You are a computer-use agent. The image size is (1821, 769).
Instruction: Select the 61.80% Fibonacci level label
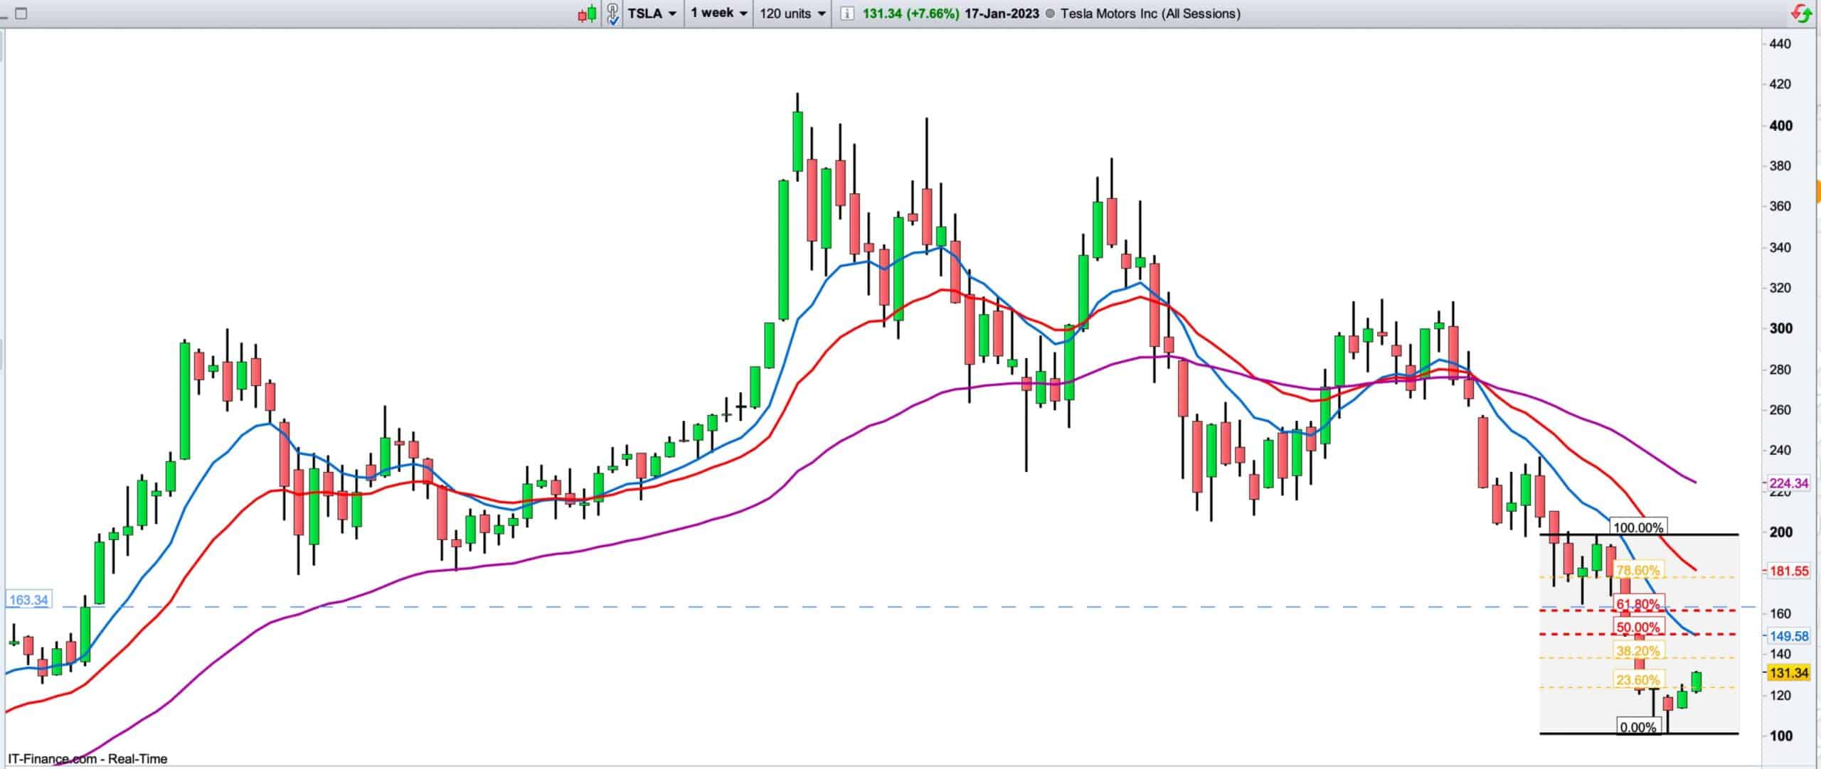click(x=1638, y=604)
